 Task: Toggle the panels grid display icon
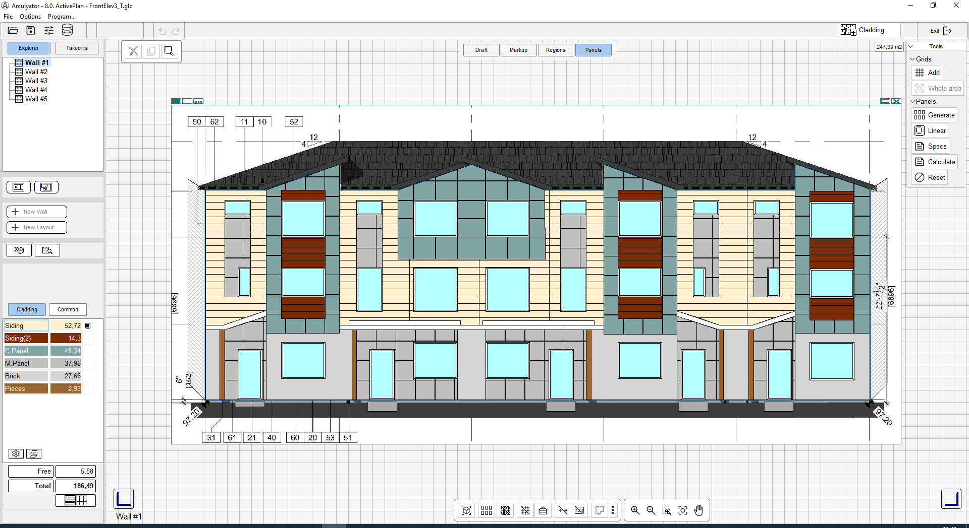(487, 510)
